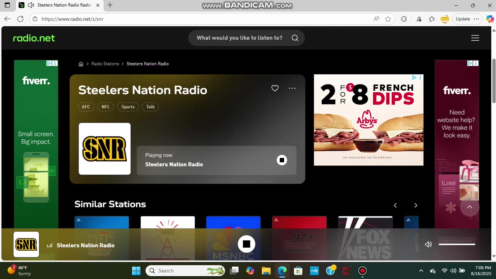Viewport: 496px width, 279px height.
Task: Click the scroll-to-top chevron button
Action: pyautogui.click(x=470, y=207)
